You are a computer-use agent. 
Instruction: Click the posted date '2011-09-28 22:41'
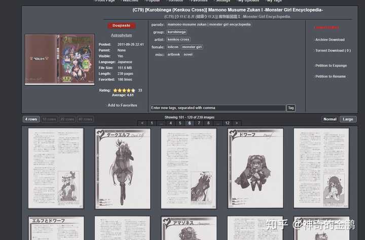pos(131,44)
